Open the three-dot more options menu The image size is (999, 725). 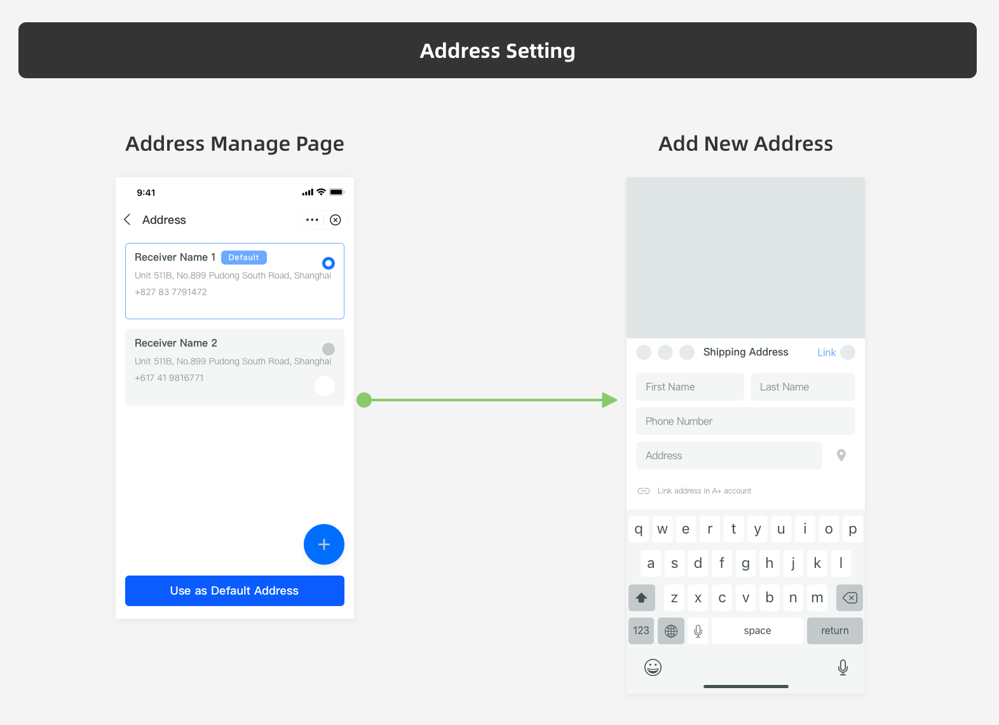[x=312, y=220]
